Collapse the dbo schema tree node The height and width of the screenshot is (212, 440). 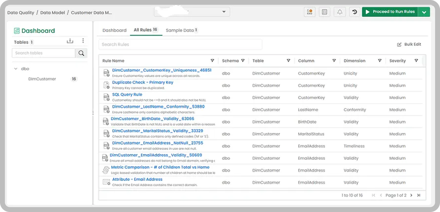click(16, 69)
